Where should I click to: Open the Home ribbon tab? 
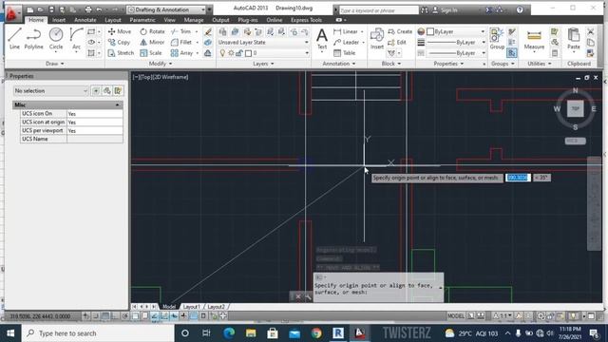coord(36,20)
